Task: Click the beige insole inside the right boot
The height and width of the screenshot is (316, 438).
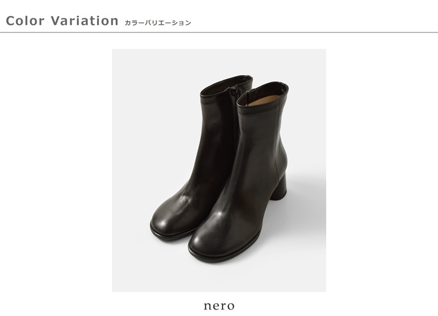Action: point(264,100)
